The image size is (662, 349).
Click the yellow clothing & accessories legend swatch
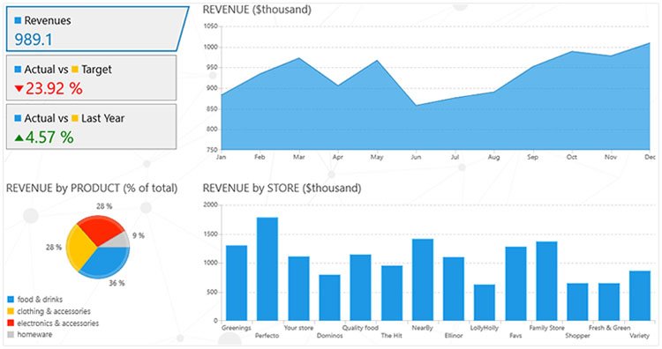pos(11,311)
